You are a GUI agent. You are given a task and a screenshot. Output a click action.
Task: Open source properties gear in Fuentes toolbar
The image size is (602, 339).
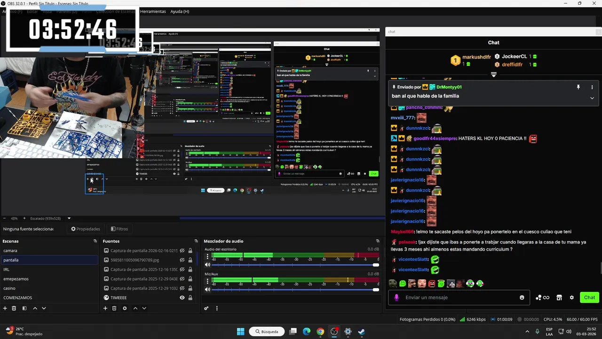(x=125, y=308)
